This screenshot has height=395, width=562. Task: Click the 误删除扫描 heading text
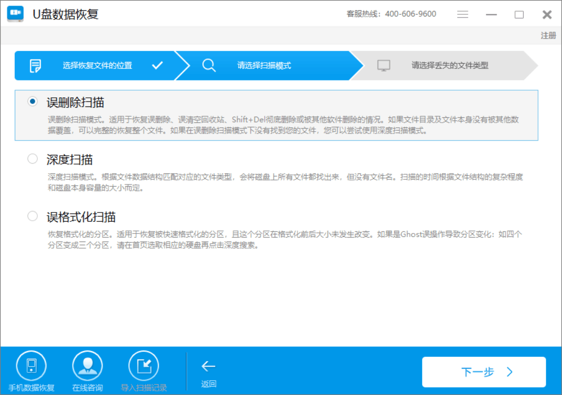(75, 102)
